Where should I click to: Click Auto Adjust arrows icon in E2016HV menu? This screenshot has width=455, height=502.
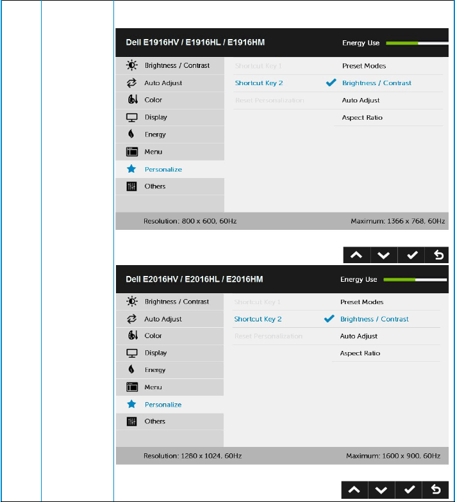coord(131,319)
